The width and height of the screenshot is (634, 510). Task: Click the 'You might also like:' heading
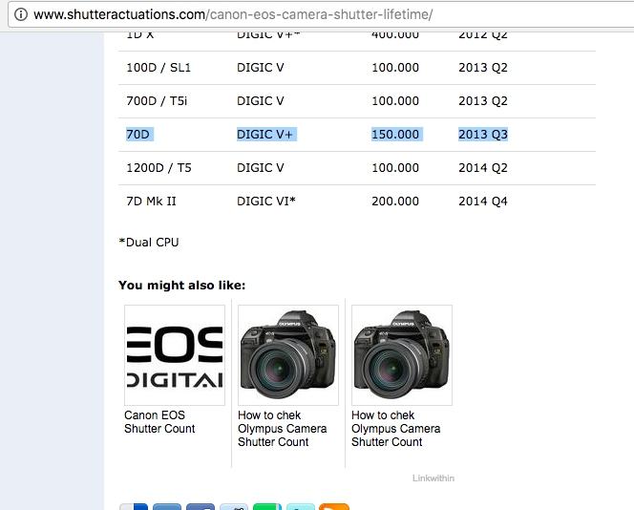pyautogui.click(x=182, y=286)
